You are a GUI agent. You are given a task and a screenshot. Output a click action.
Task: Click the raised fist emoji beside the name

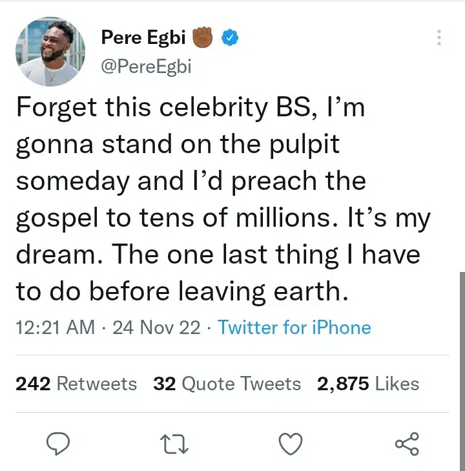click(x=203, y=38)
